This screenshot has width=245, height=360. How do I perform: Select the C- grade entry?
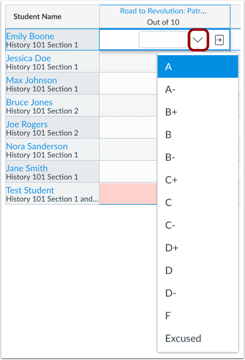(x=198, y=225)
